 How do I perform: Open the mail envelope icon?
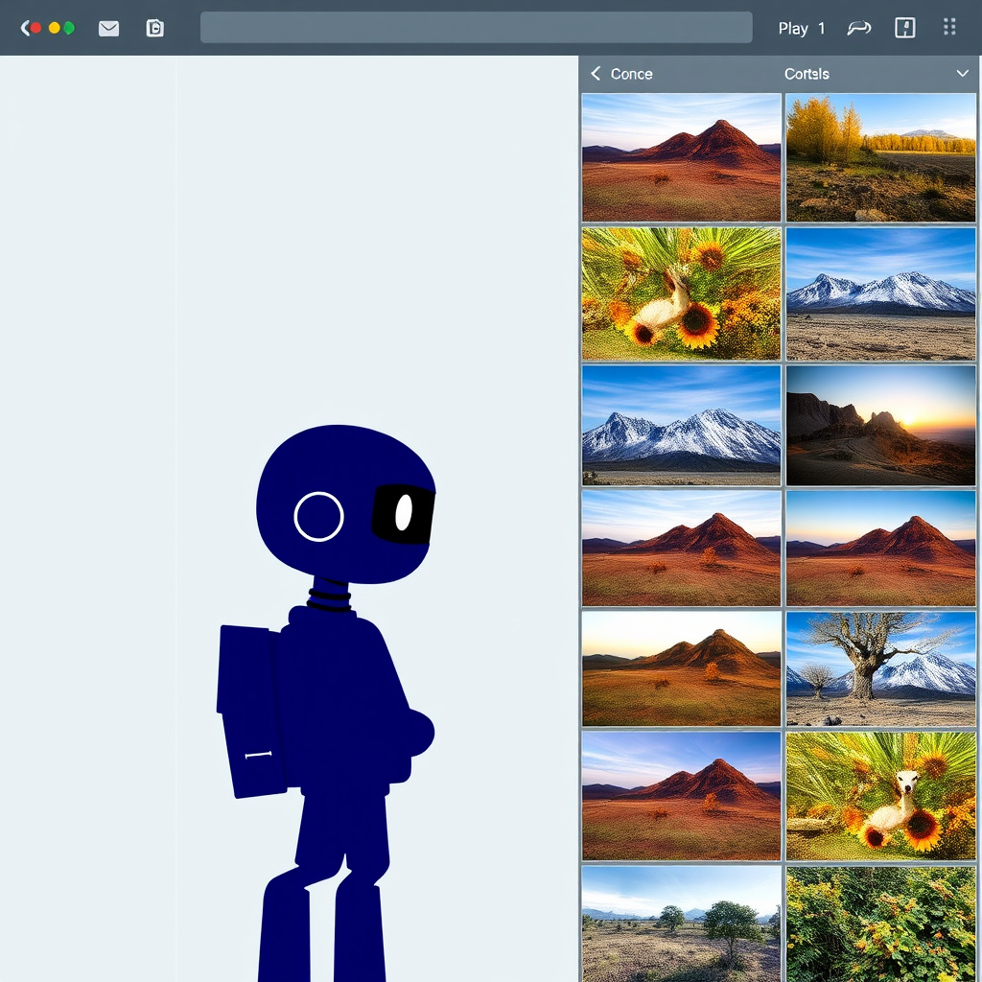[108, 28]
